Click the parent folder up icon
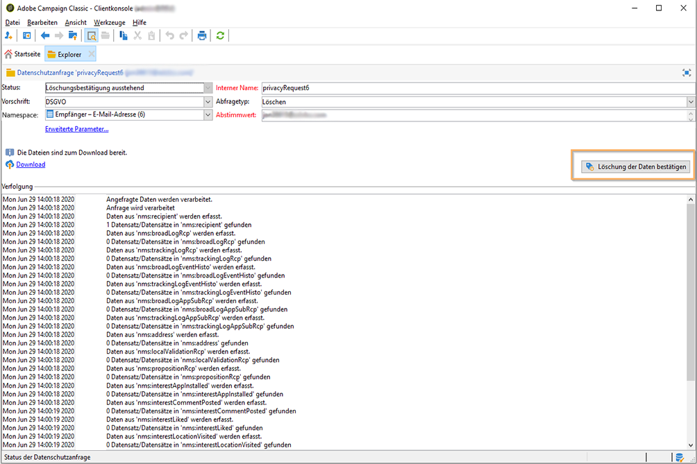697x464 pixels. [x=73, y=36]
